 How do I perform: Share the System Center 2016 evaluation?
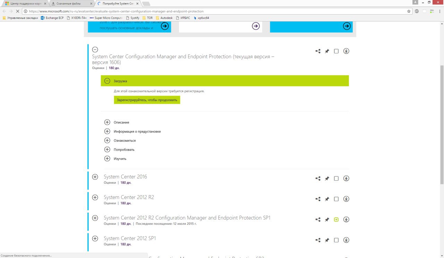click(x=318, y=179)
